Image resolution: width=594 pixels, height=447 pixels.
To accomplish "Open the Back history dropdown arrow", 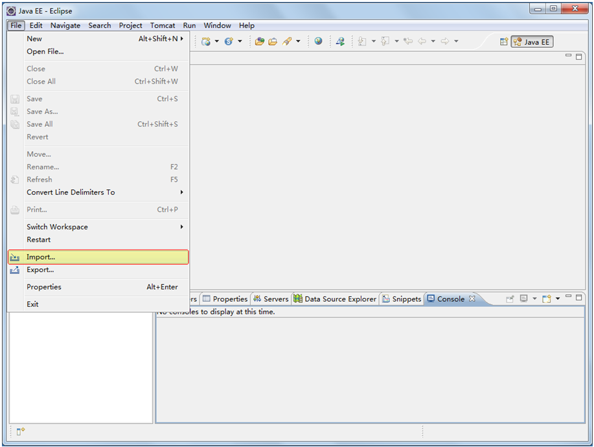I will (x=433, y=41).
